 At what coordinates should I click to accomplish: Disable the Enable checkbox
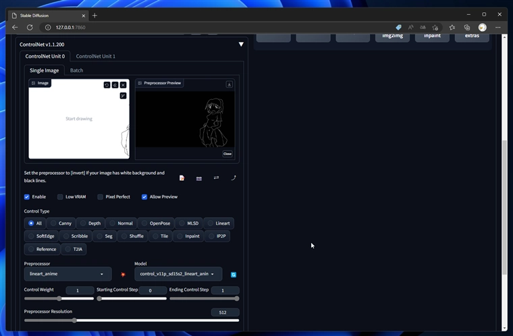[27, 197]
